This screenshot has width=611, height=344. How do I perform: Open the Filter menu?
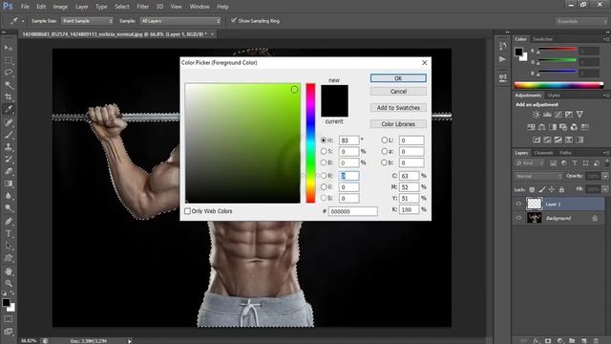(142, 7)
